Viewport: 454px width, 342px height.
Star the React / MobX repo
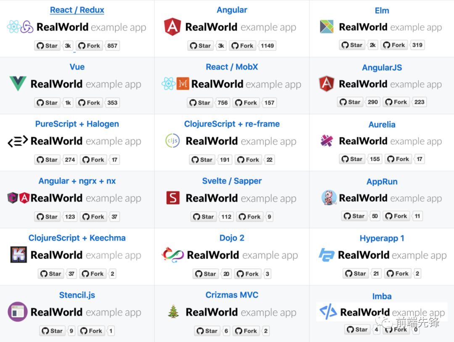(200, 103)
